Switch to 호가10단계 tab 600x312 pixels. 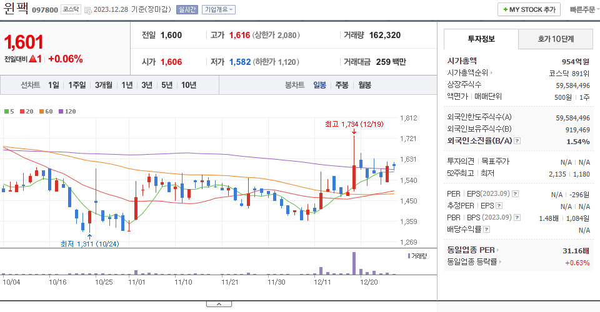pyautogui.click(x=556, y=39)
